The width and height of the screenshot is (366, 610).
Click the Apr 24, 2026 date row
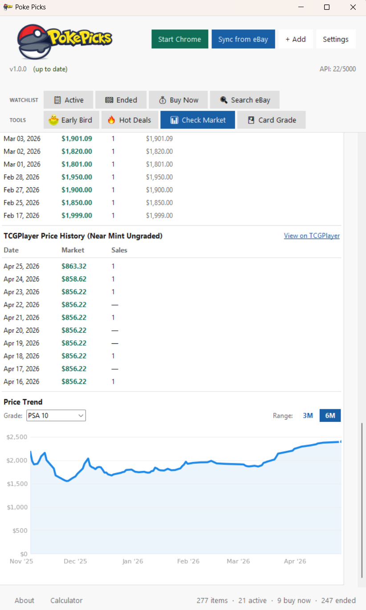pyautogui.click(x=21, y=279)
